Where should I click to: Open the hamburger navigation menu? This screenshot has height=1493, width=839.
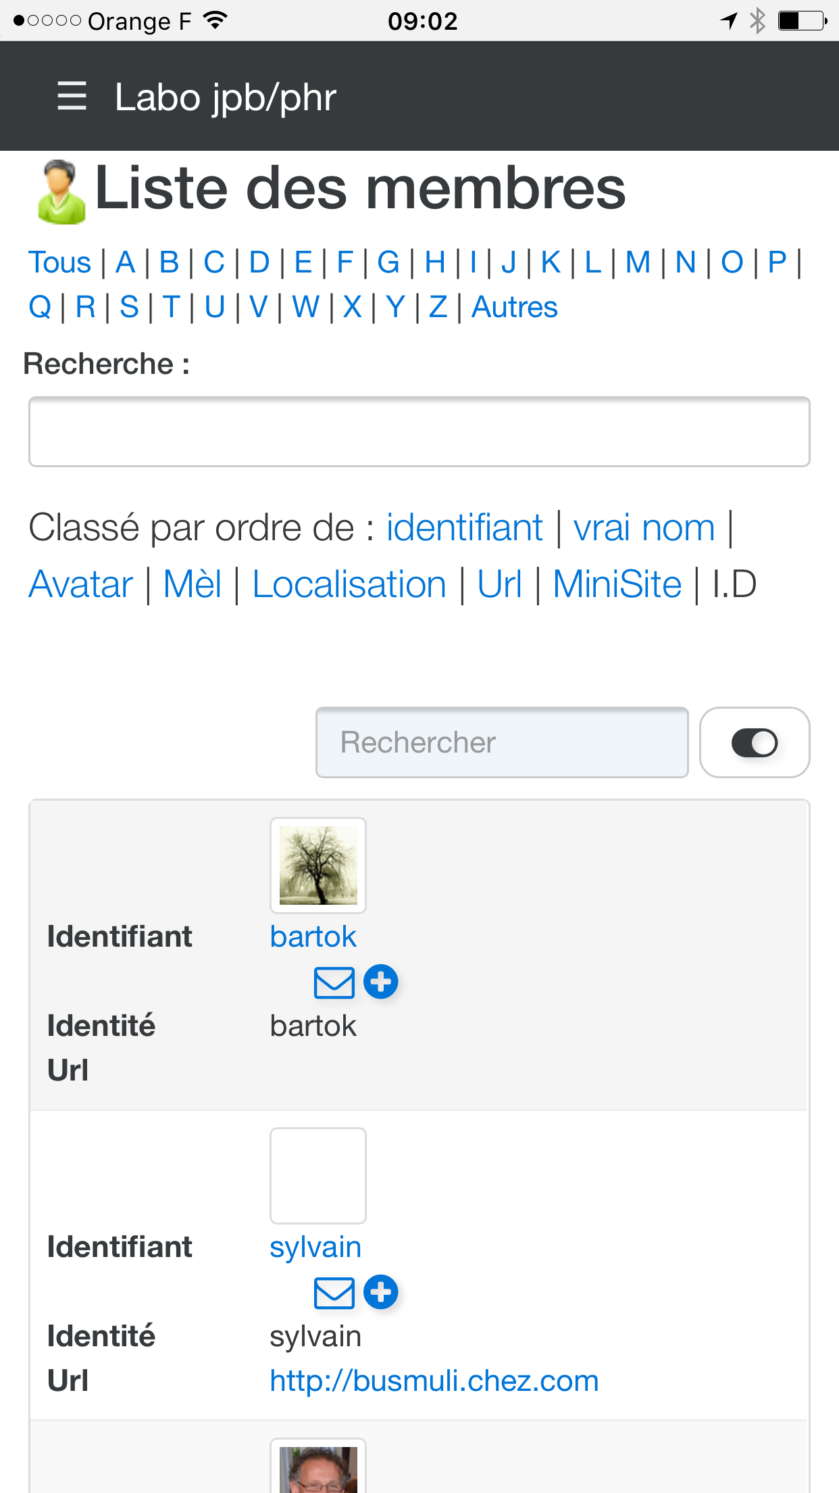(72, 96)
